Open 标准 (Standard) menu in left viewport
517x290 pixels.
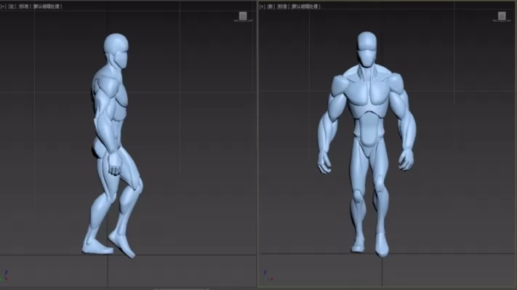(x=24, y=7)
